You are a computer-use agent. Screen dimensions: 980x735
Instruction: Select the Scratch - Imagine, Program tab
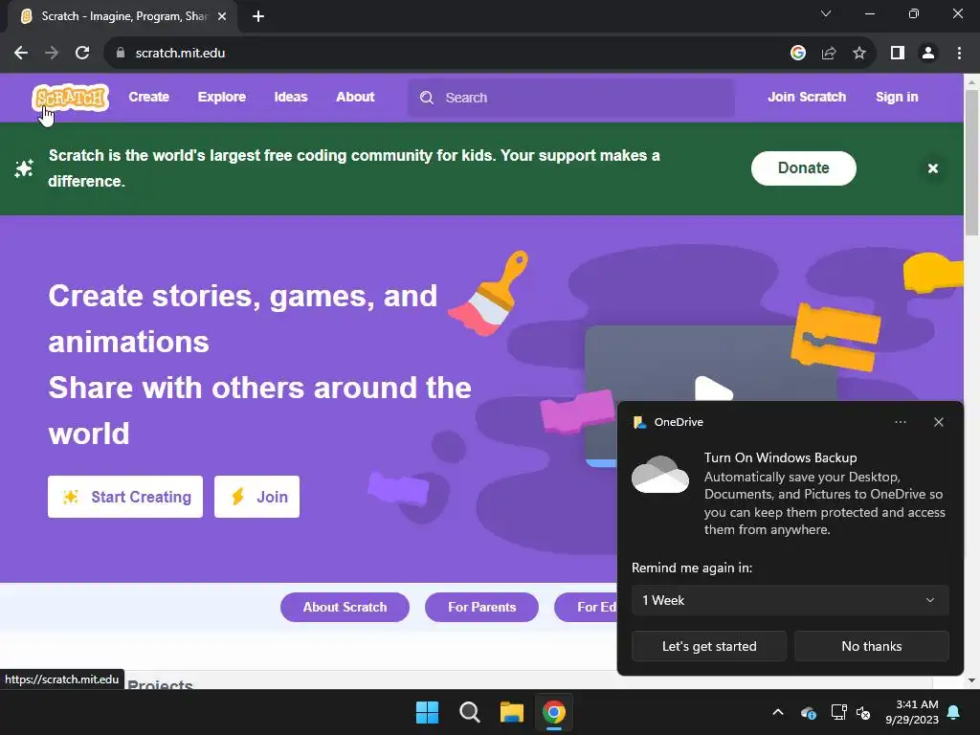(123, 16)
